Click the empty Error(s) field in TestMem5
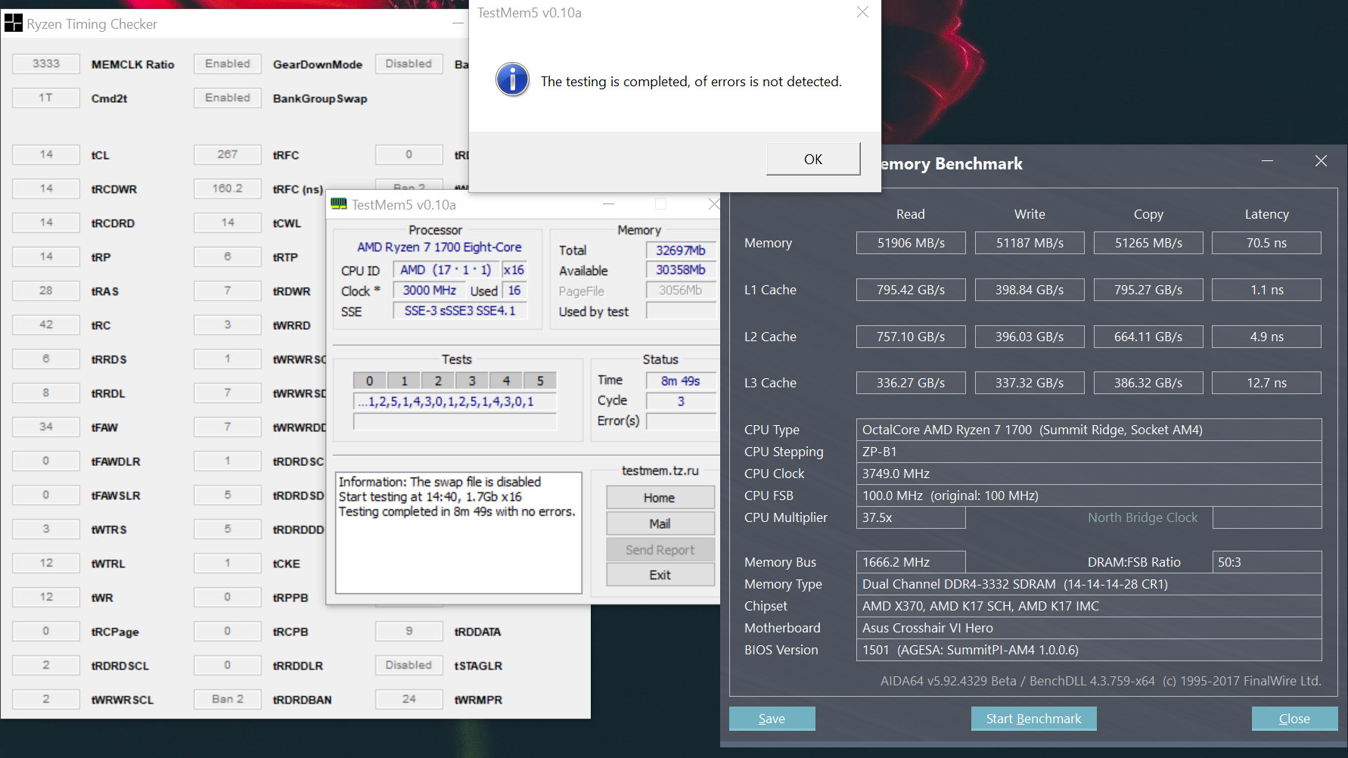 [x=680, y=421]
